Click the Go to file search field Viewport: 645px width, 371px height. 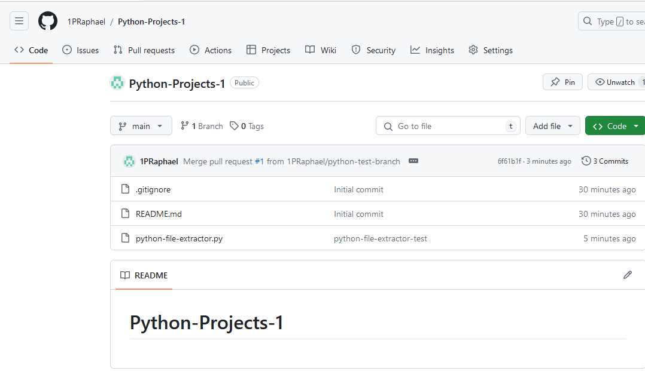[448, 126]
